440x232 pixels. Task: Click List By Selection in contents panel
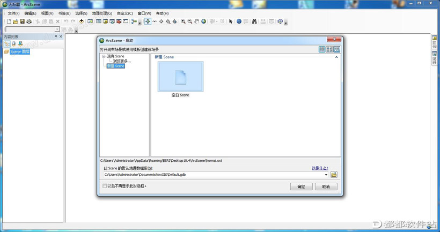tap(20, 44)
